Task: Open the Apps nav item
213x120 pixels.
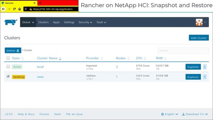Action: point(56,22)
